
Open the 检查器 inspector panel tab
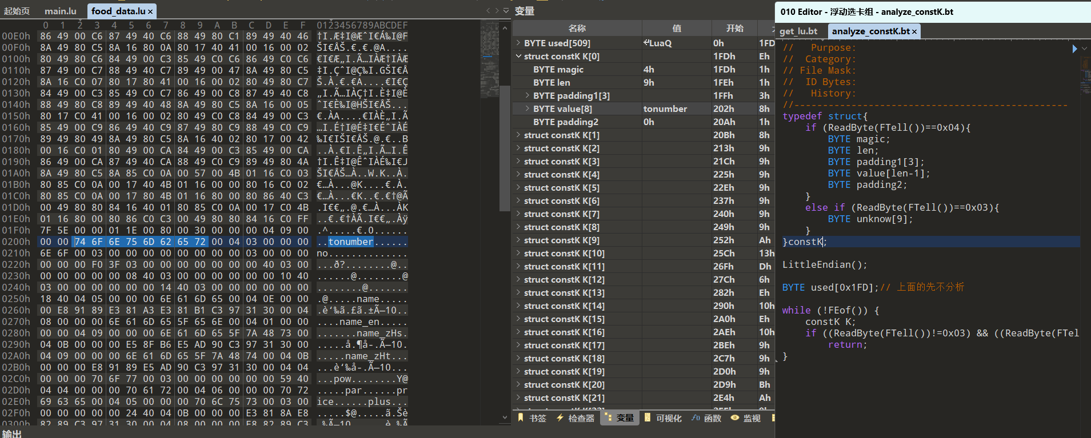click(x=576, y=418)
